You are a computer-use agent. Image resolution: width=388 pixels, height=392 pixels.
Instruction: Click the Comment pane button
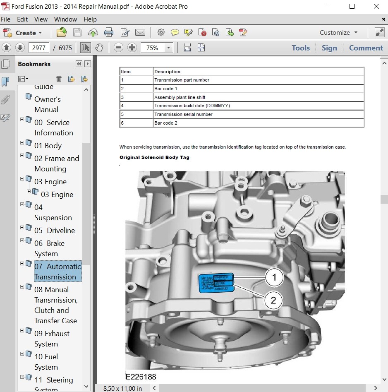click(366, 48)
